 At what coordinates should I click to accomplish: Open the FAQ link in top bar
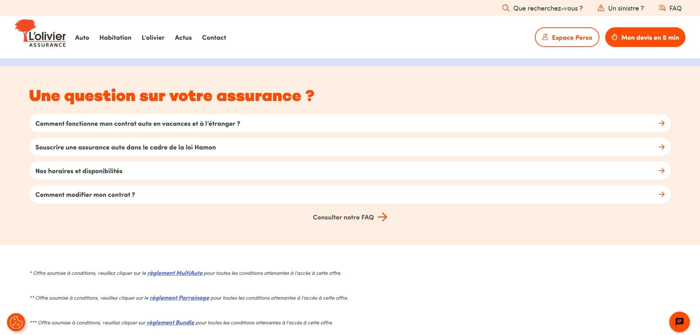pyautogui.click(x=670, y=8)
